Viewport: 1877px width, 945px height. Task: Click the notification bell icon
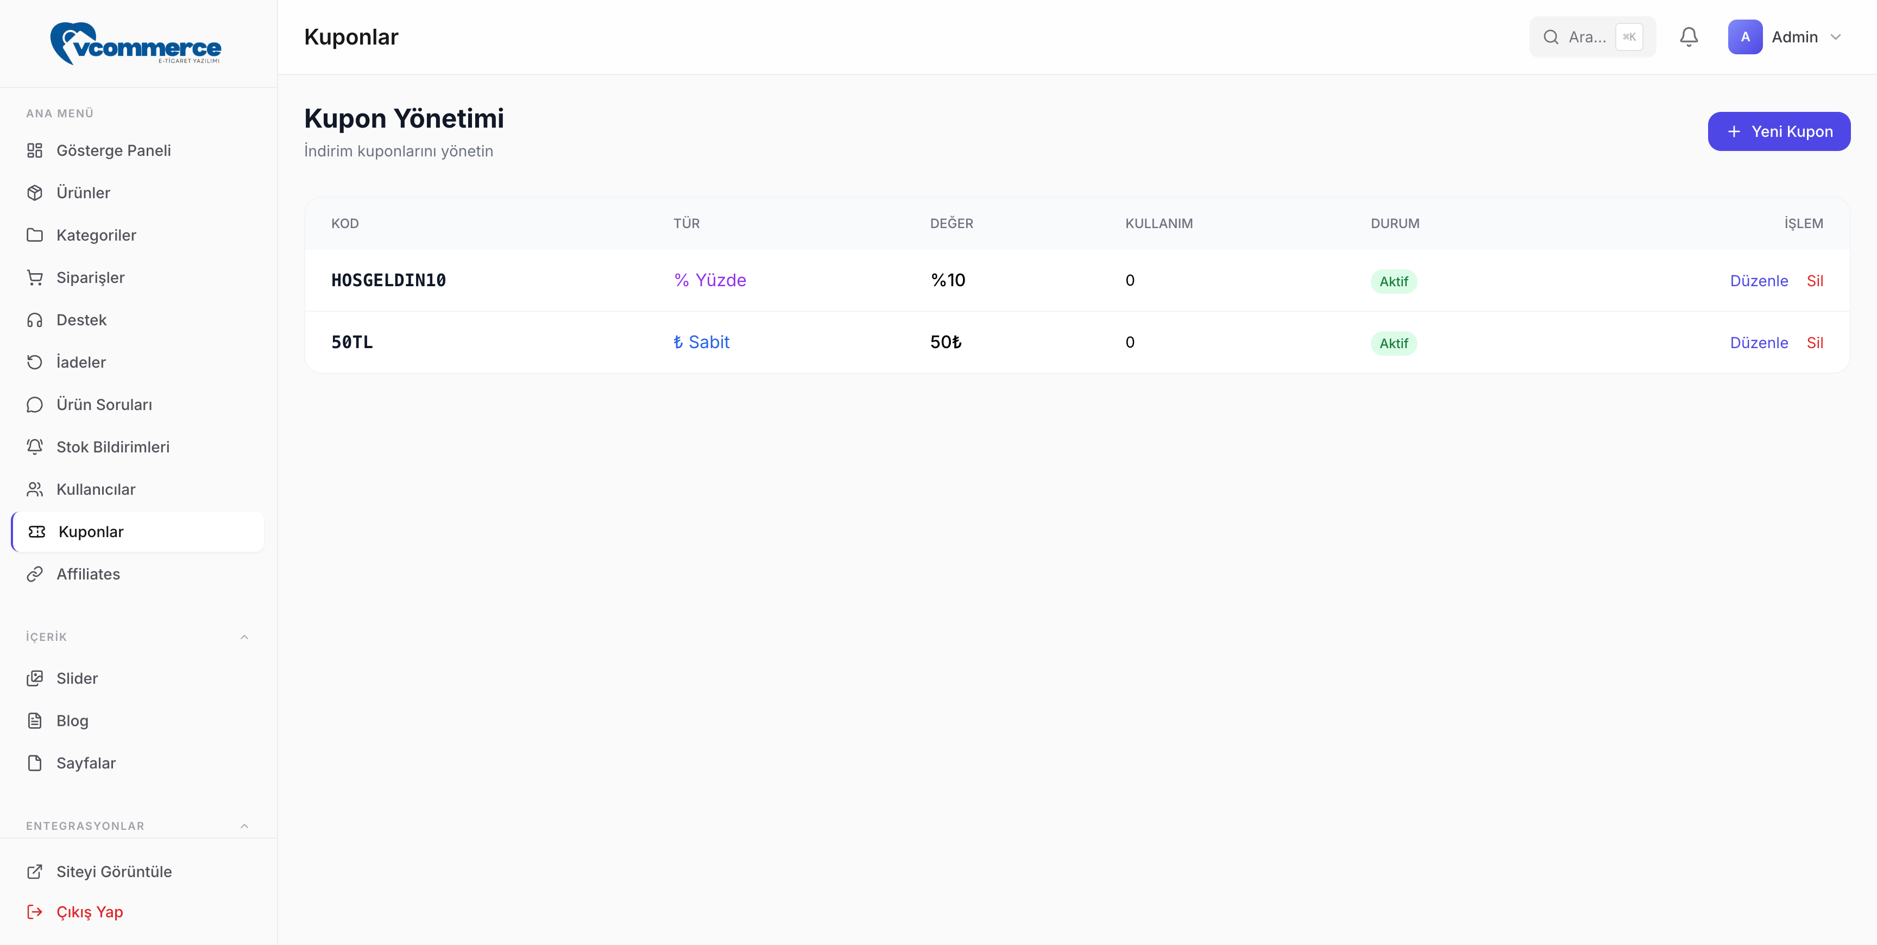[1689, 37]
